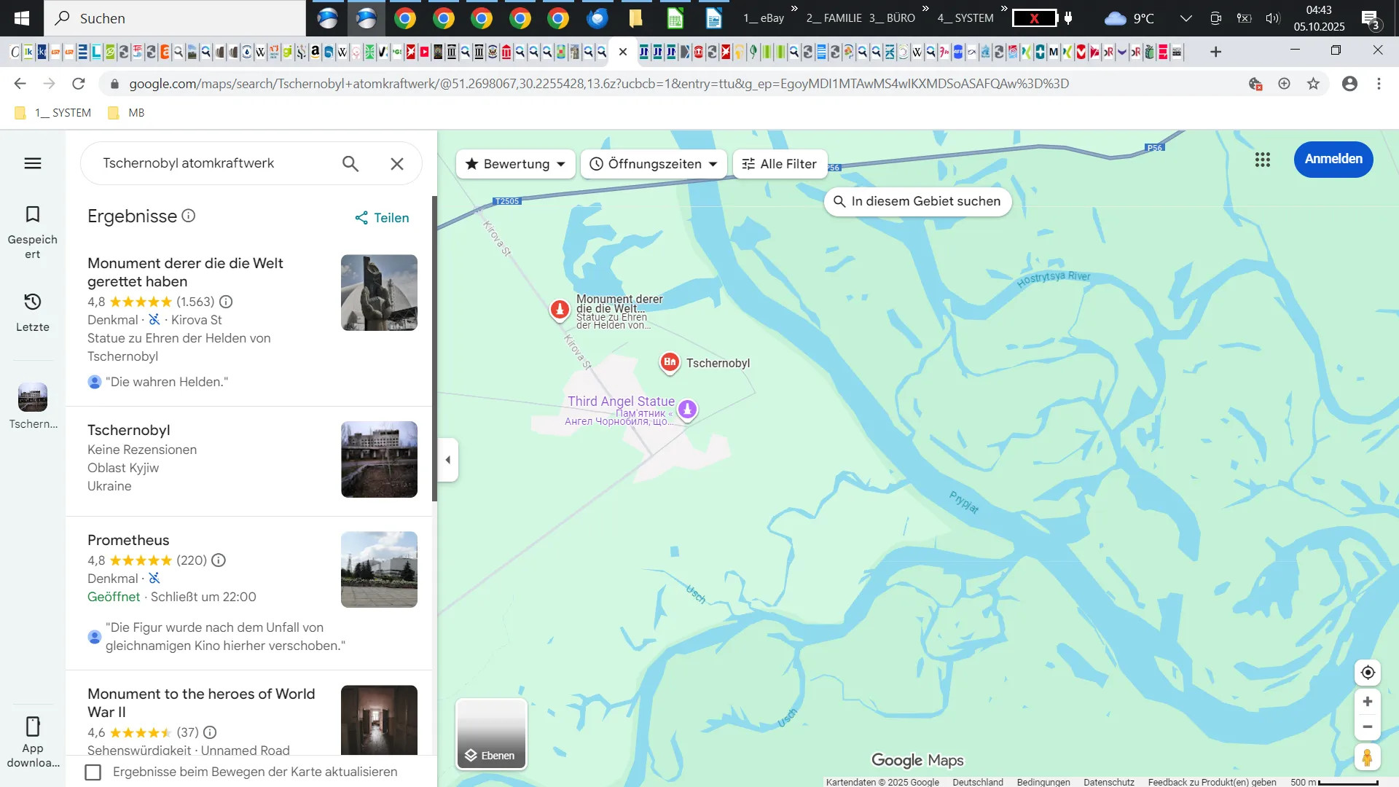Click the Teilen share link
Image resolution: width=1399 pixels, height=787 pixels.
pyautogui.click(x=382, y=218)
